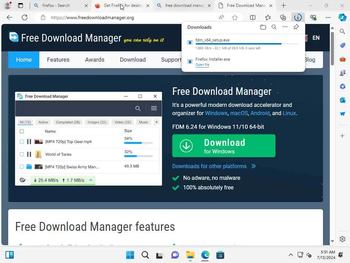Open the Edge Settings and more menu
Screen dimensions: 350x263
[x=328, y=17]
